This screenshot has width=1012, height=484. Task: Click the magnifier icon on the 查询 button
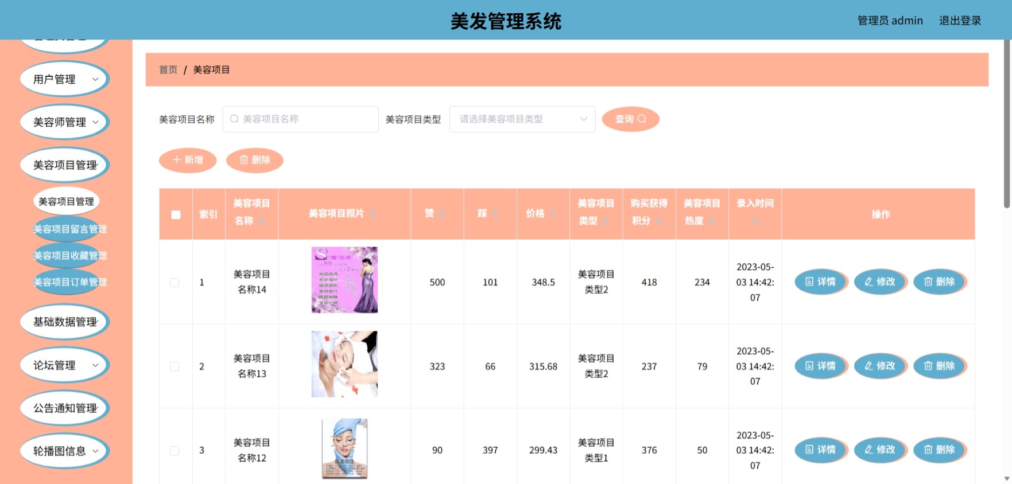[x=642, y=119]
